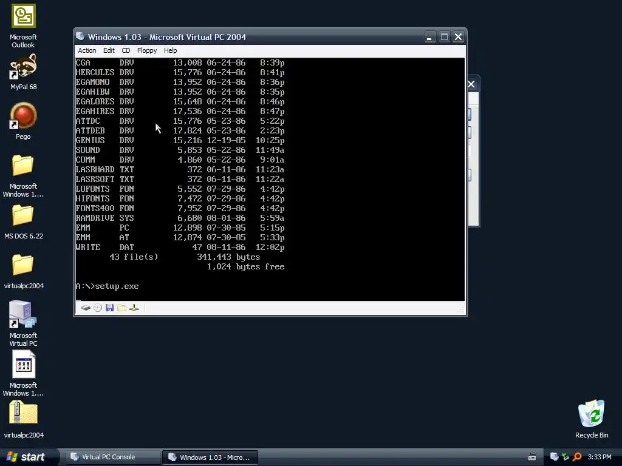Open the Edit menu
The height and width of the screenshot is (466, 622).
[109, 50]
